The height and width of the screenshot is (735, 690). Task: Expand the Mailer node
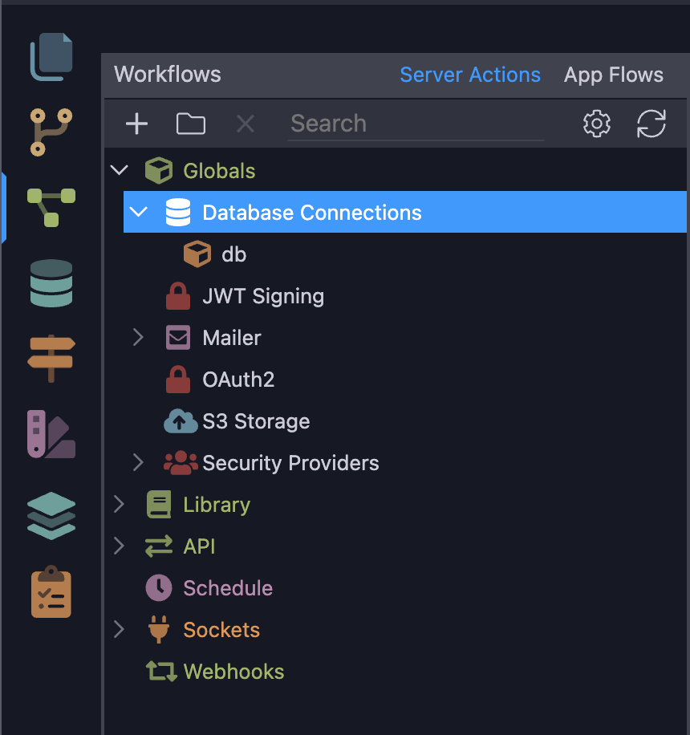(x=138, y=337)
